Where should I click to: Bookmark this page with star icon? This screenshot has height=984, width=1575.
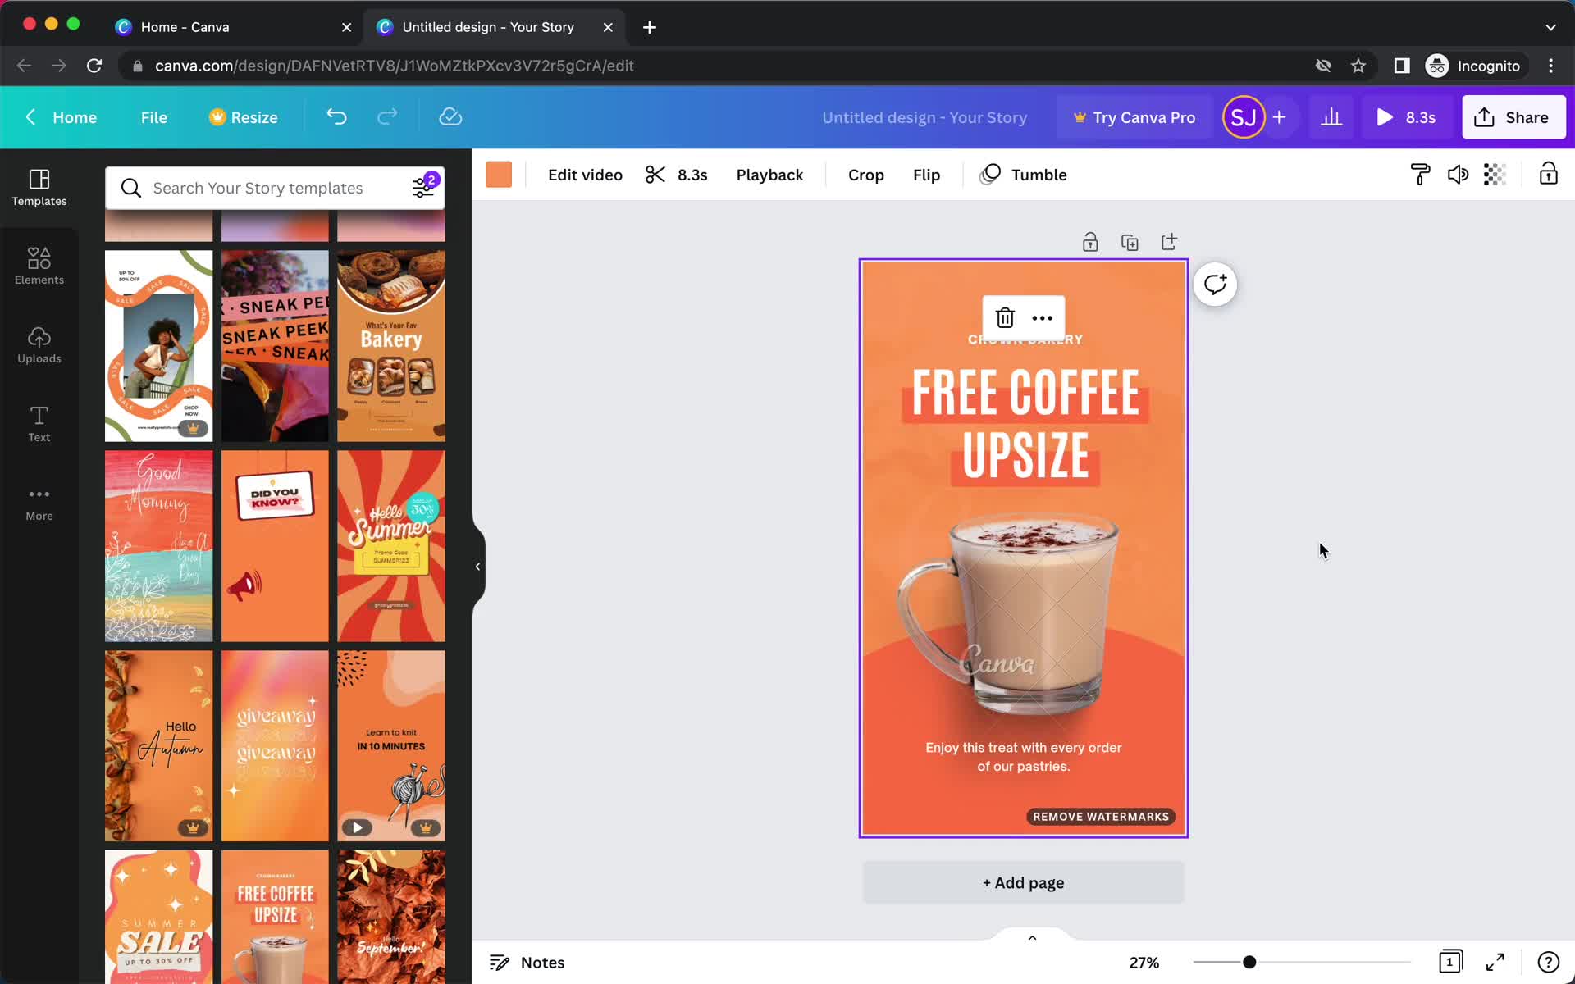pyautogui.click(x=1358, y=66)
